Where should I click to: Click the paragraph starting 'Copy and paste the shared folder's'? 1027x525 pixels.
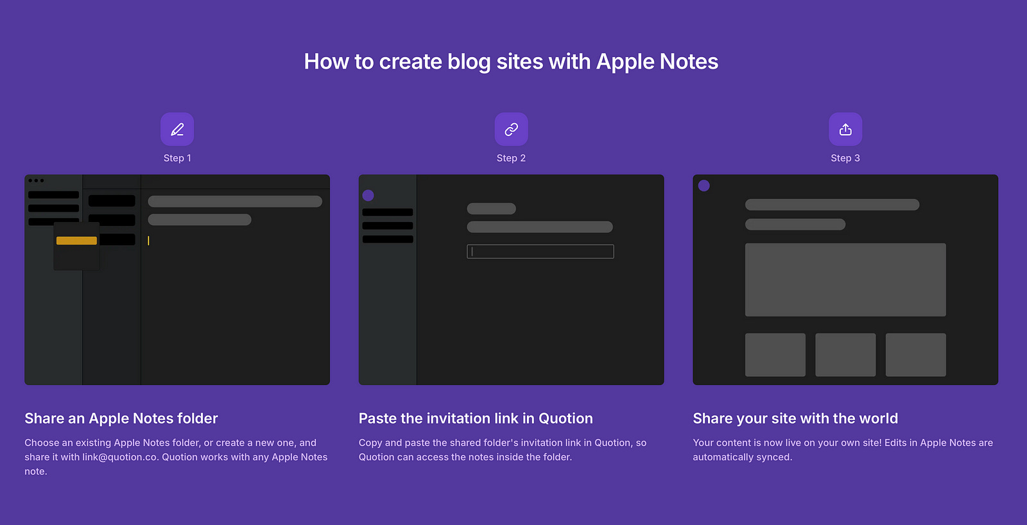[x=503, y=450]
